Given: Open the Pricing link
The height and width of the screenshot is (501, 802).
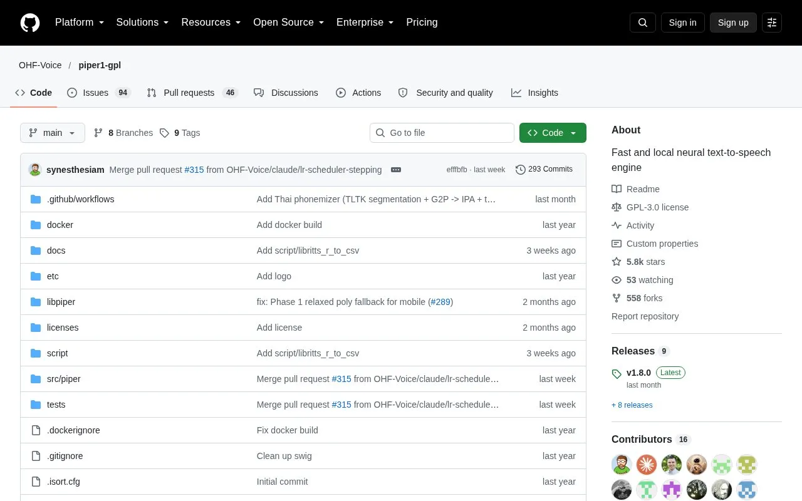Looking at the screenshot, I should (422, 23).
